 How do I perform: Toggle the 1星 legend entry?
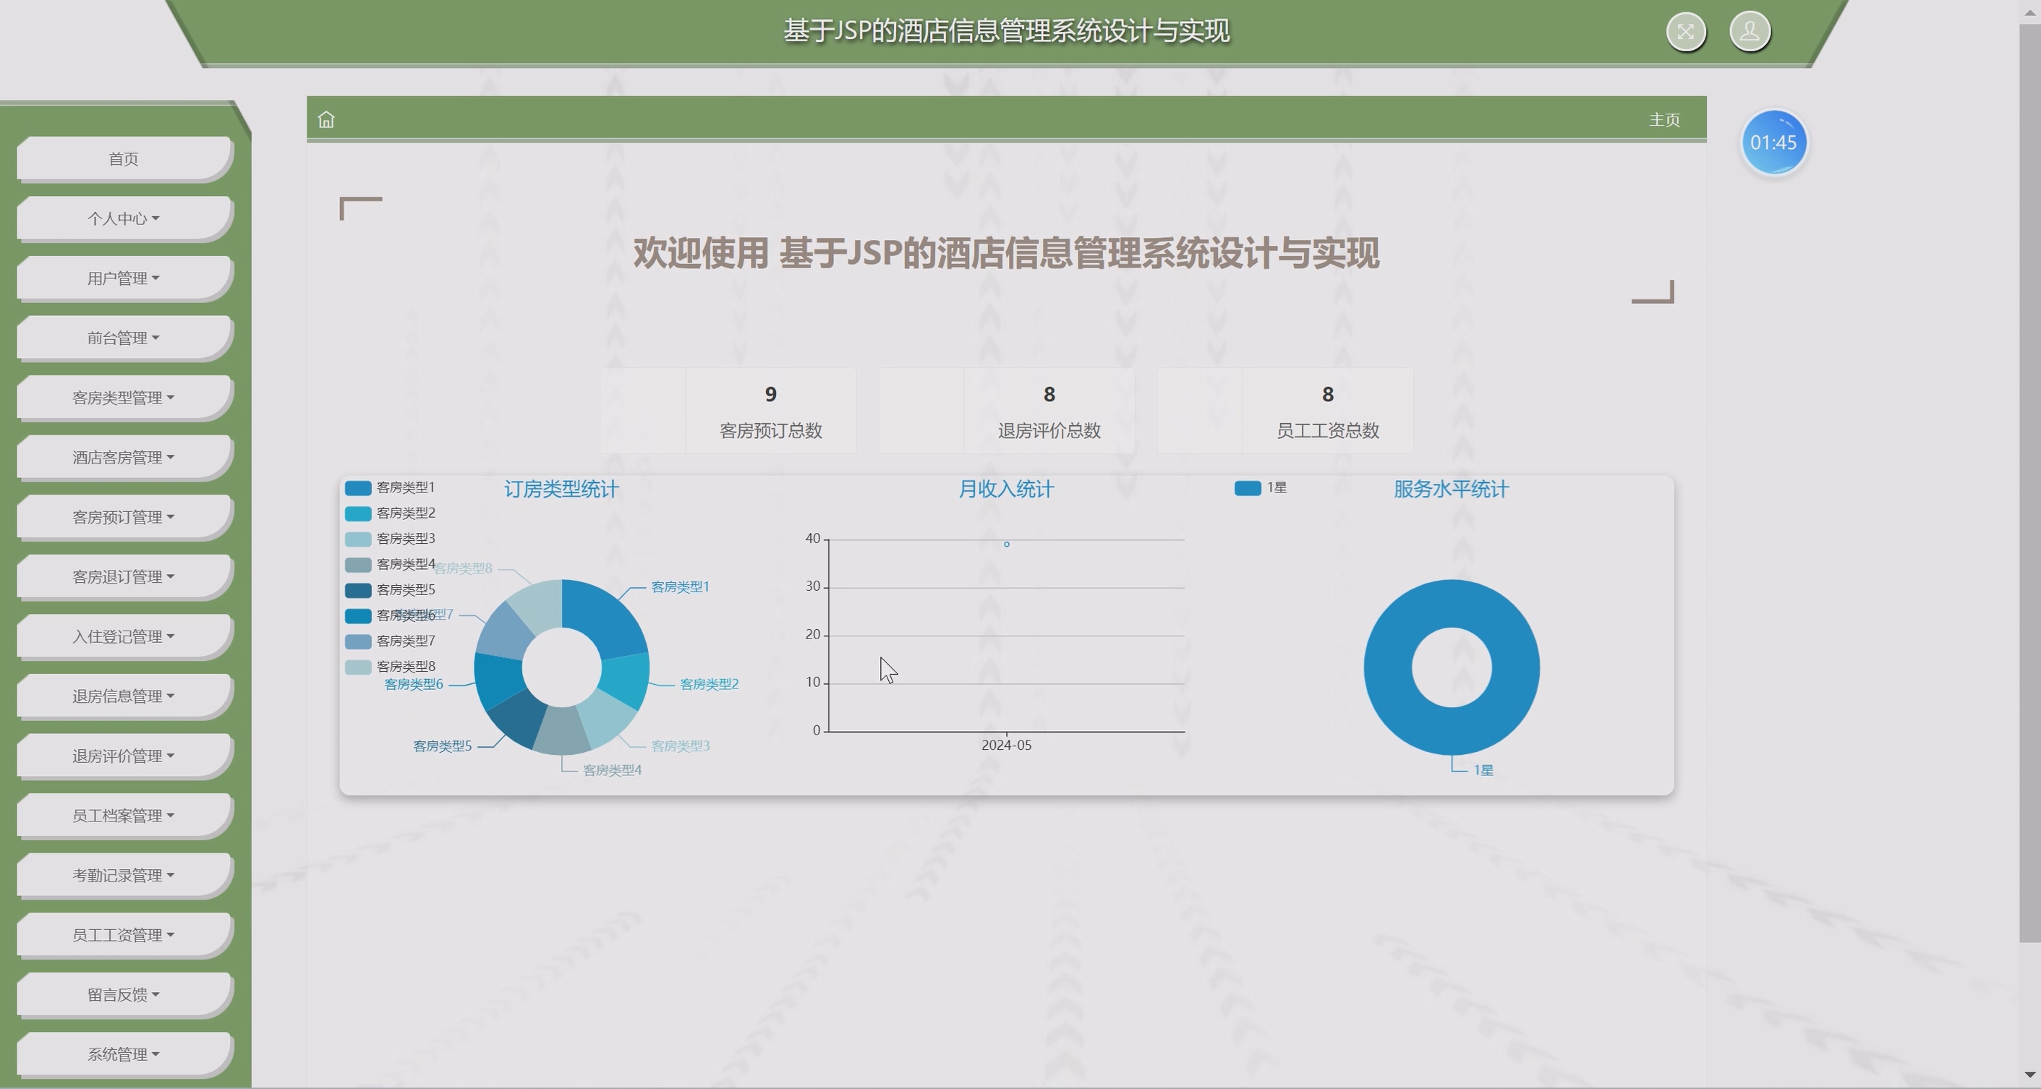1261,488
